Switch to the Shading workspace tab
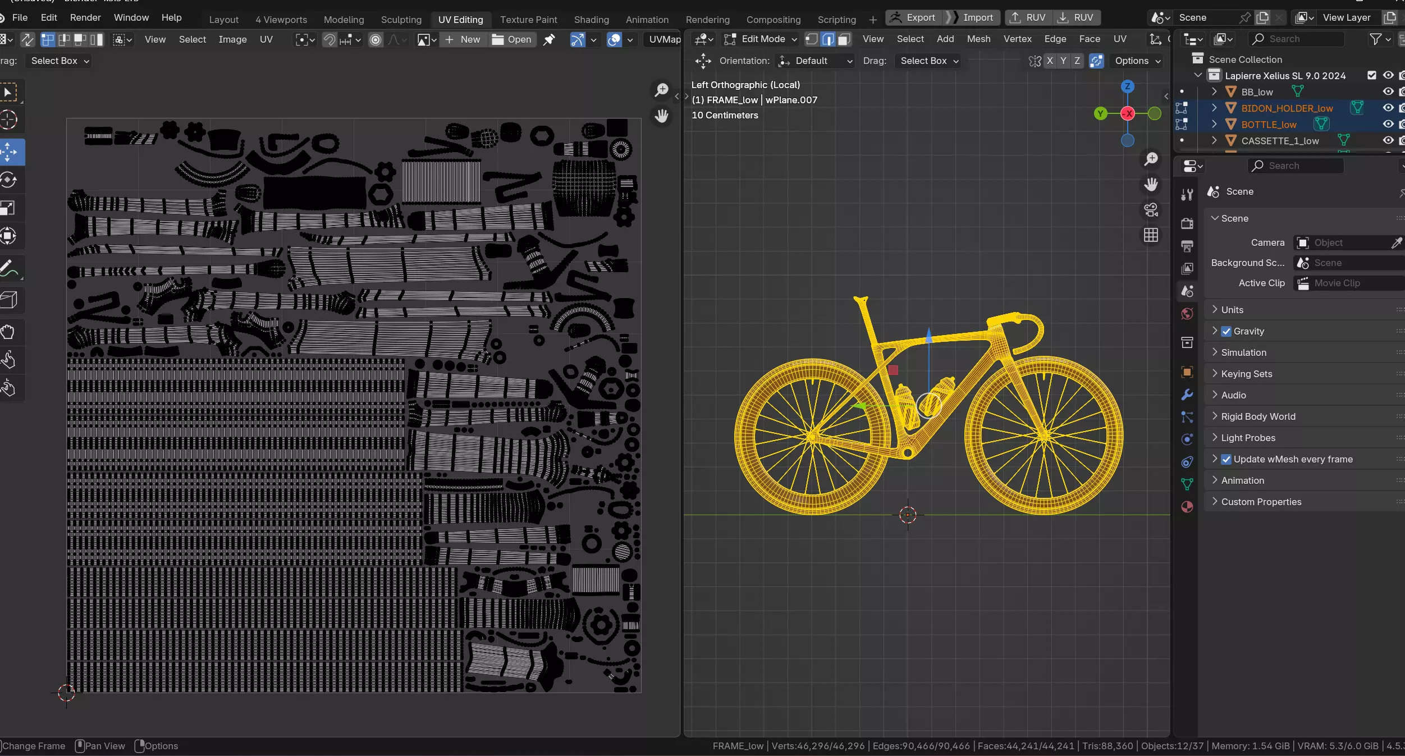The width and height of the screenshot is (1405, 756). (x=591, y=20)
